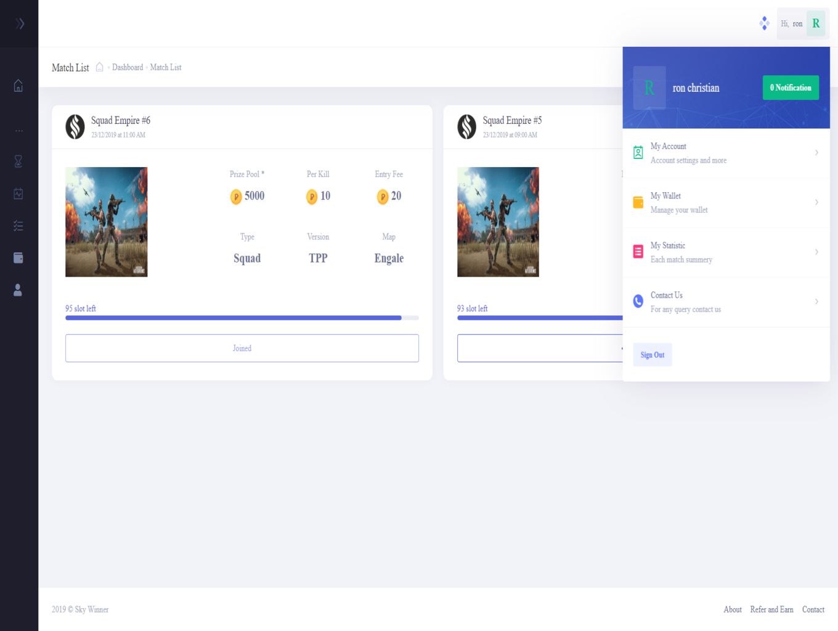Select the checklist icon in the sidebar
This screenshot has width=838, height=631.
point(18,226)
